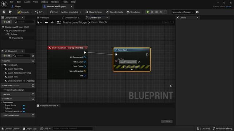This screenshot has height=131, width=234.
Task: Toggle Hide Unrelated nodes
Action: tap(69, 12)
